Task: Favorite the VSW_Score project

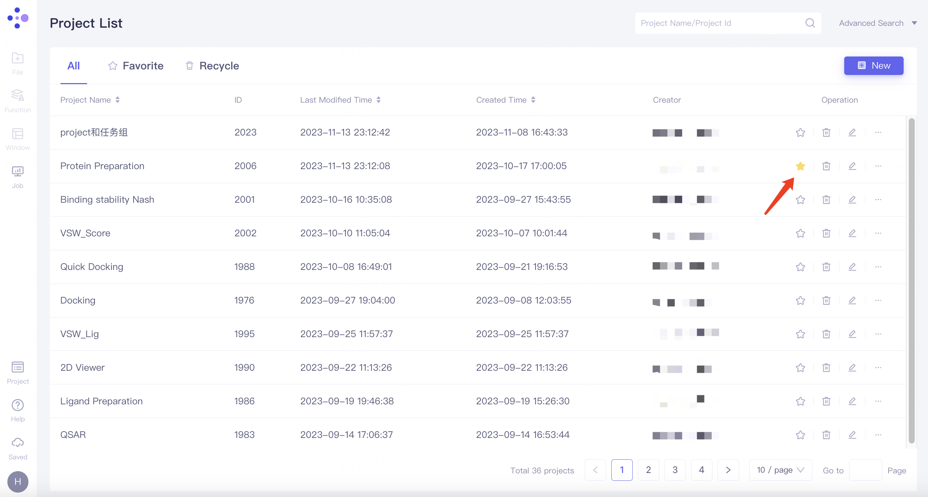Action: coord(800,233)
